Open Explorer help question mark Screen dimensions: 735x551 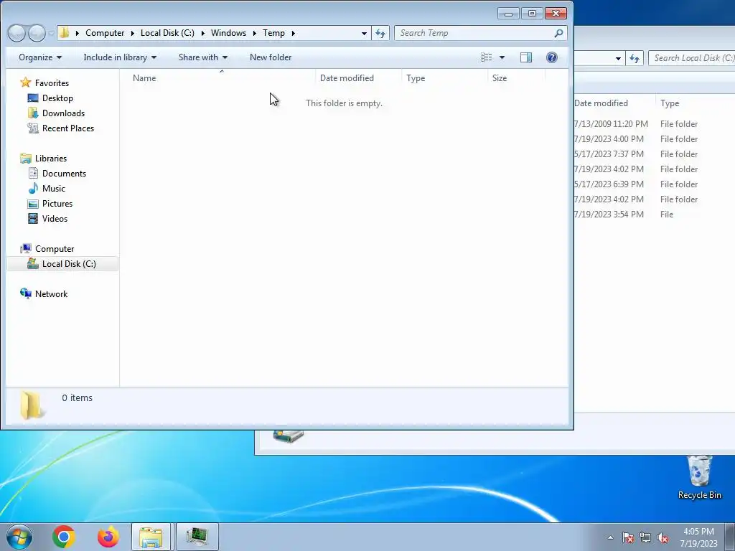pos(552,57)
